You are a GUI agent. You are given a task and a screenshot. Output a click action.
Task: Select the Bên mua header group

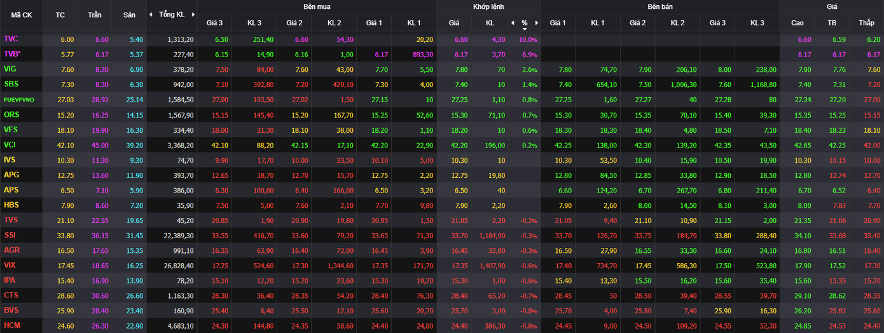316,6
